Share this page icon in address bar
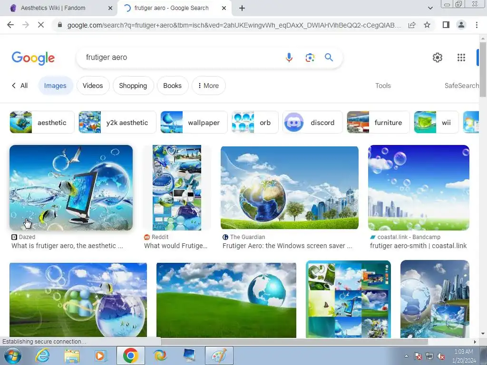The image size is (487, 365). tap(412, 25)
